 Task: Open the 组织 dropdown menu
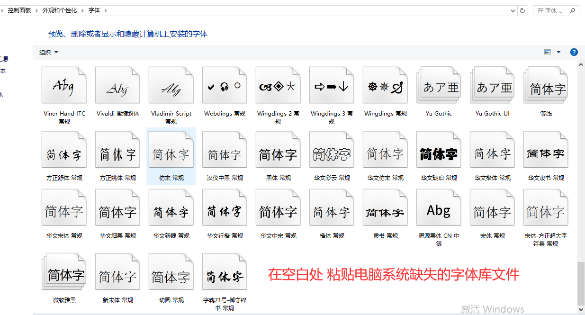[48, 53]
